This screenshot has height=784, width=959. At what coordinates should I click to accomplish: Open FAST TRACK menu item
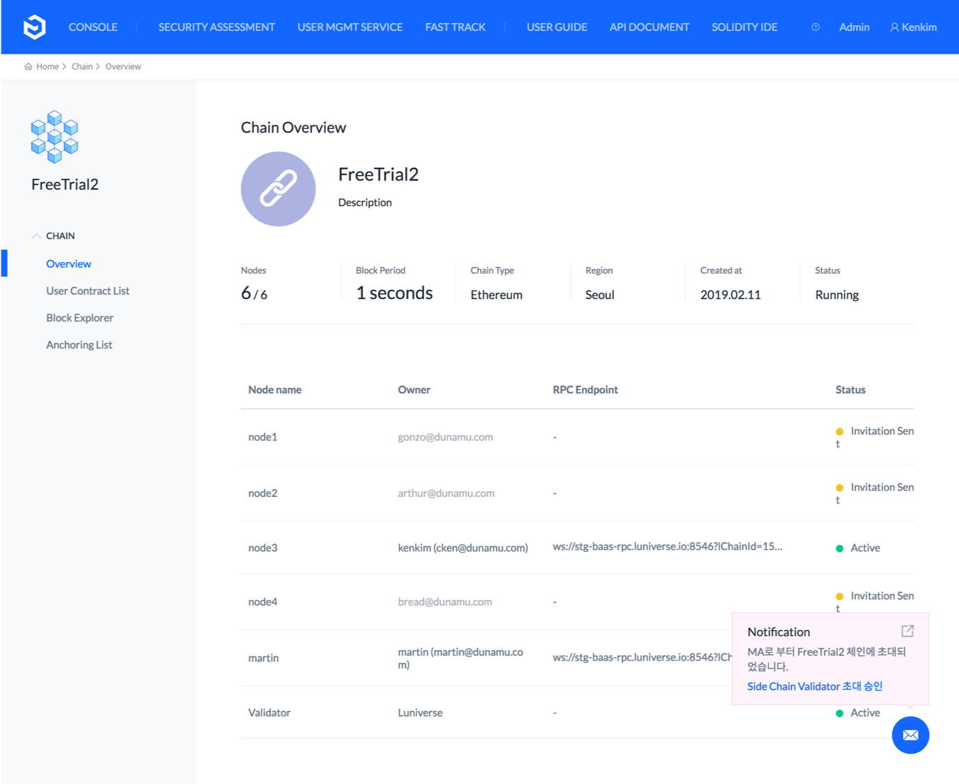[455, 27]
